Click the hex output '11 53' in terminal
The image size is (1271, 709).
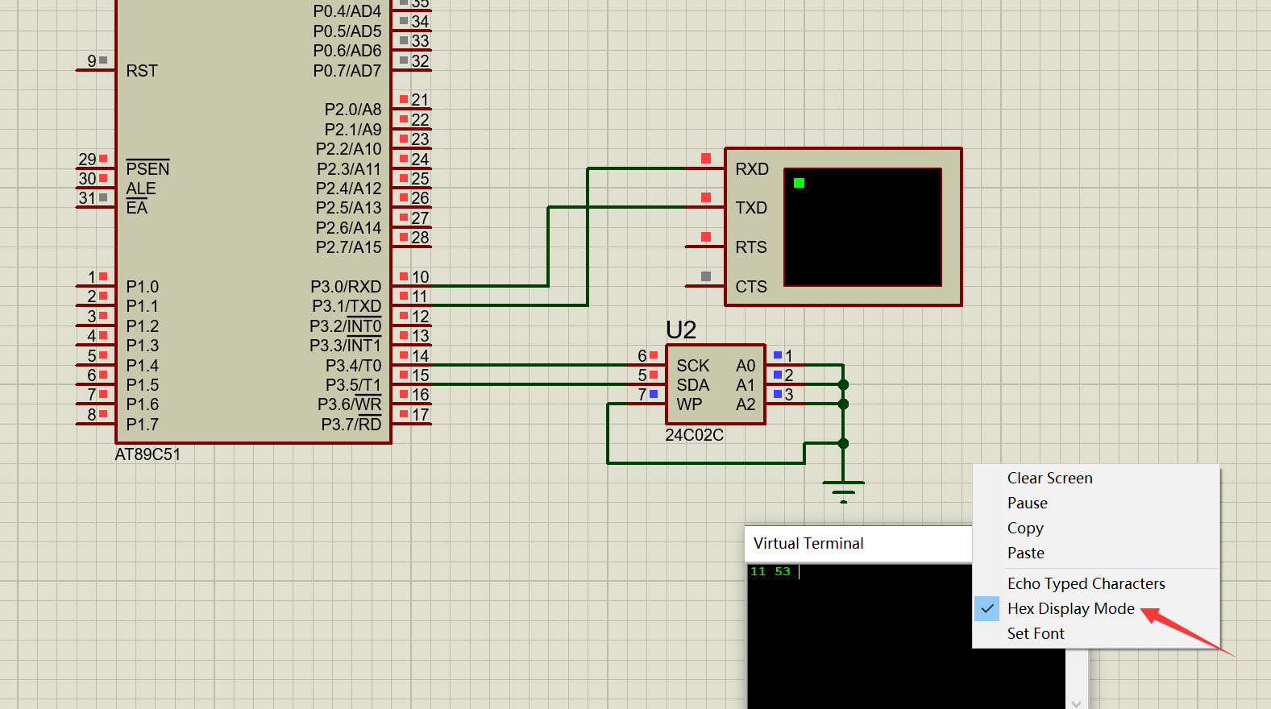click(x=770, y=571)
